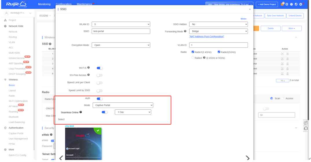Open the Encryption Mode dropdown
The width and height of the screenshot is (311, 162).
[x=121, y=45]
